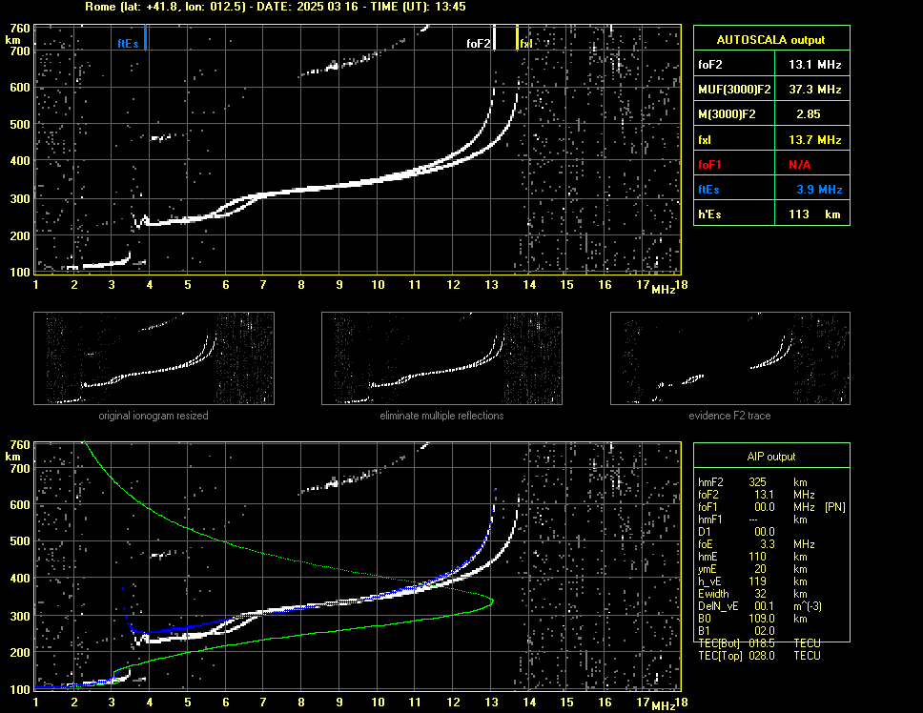Image resolution: width=923 pixels, height=713 pixels.
Task: Click the ymE 20 km row
Action: click(x=752, y=569)
